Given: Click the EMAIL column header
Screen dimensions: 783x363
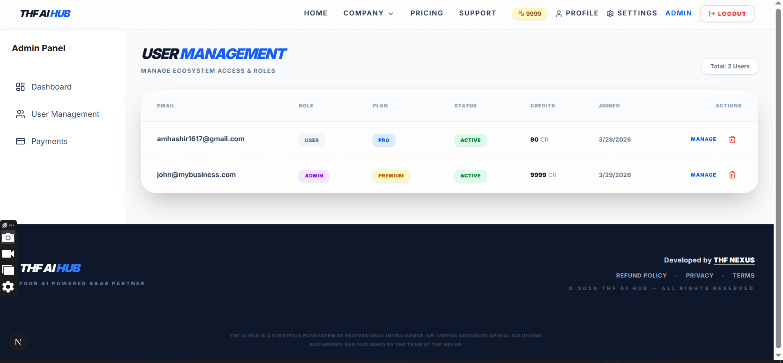Looking at the screenshot, I should [166, 105].
